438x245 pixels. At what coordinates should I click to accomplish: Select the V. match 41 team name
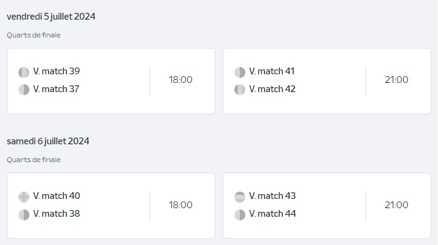point(272,71)
